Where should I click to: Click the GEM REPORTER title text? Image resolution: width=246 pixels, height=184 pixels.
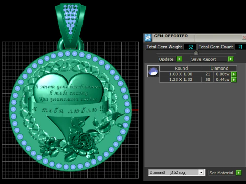click(x=171, y=36)
